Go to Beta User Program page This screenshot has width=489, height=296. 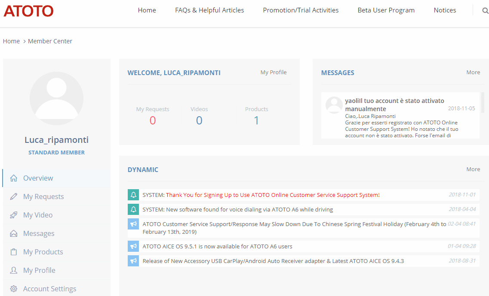[x=386, y=10]
